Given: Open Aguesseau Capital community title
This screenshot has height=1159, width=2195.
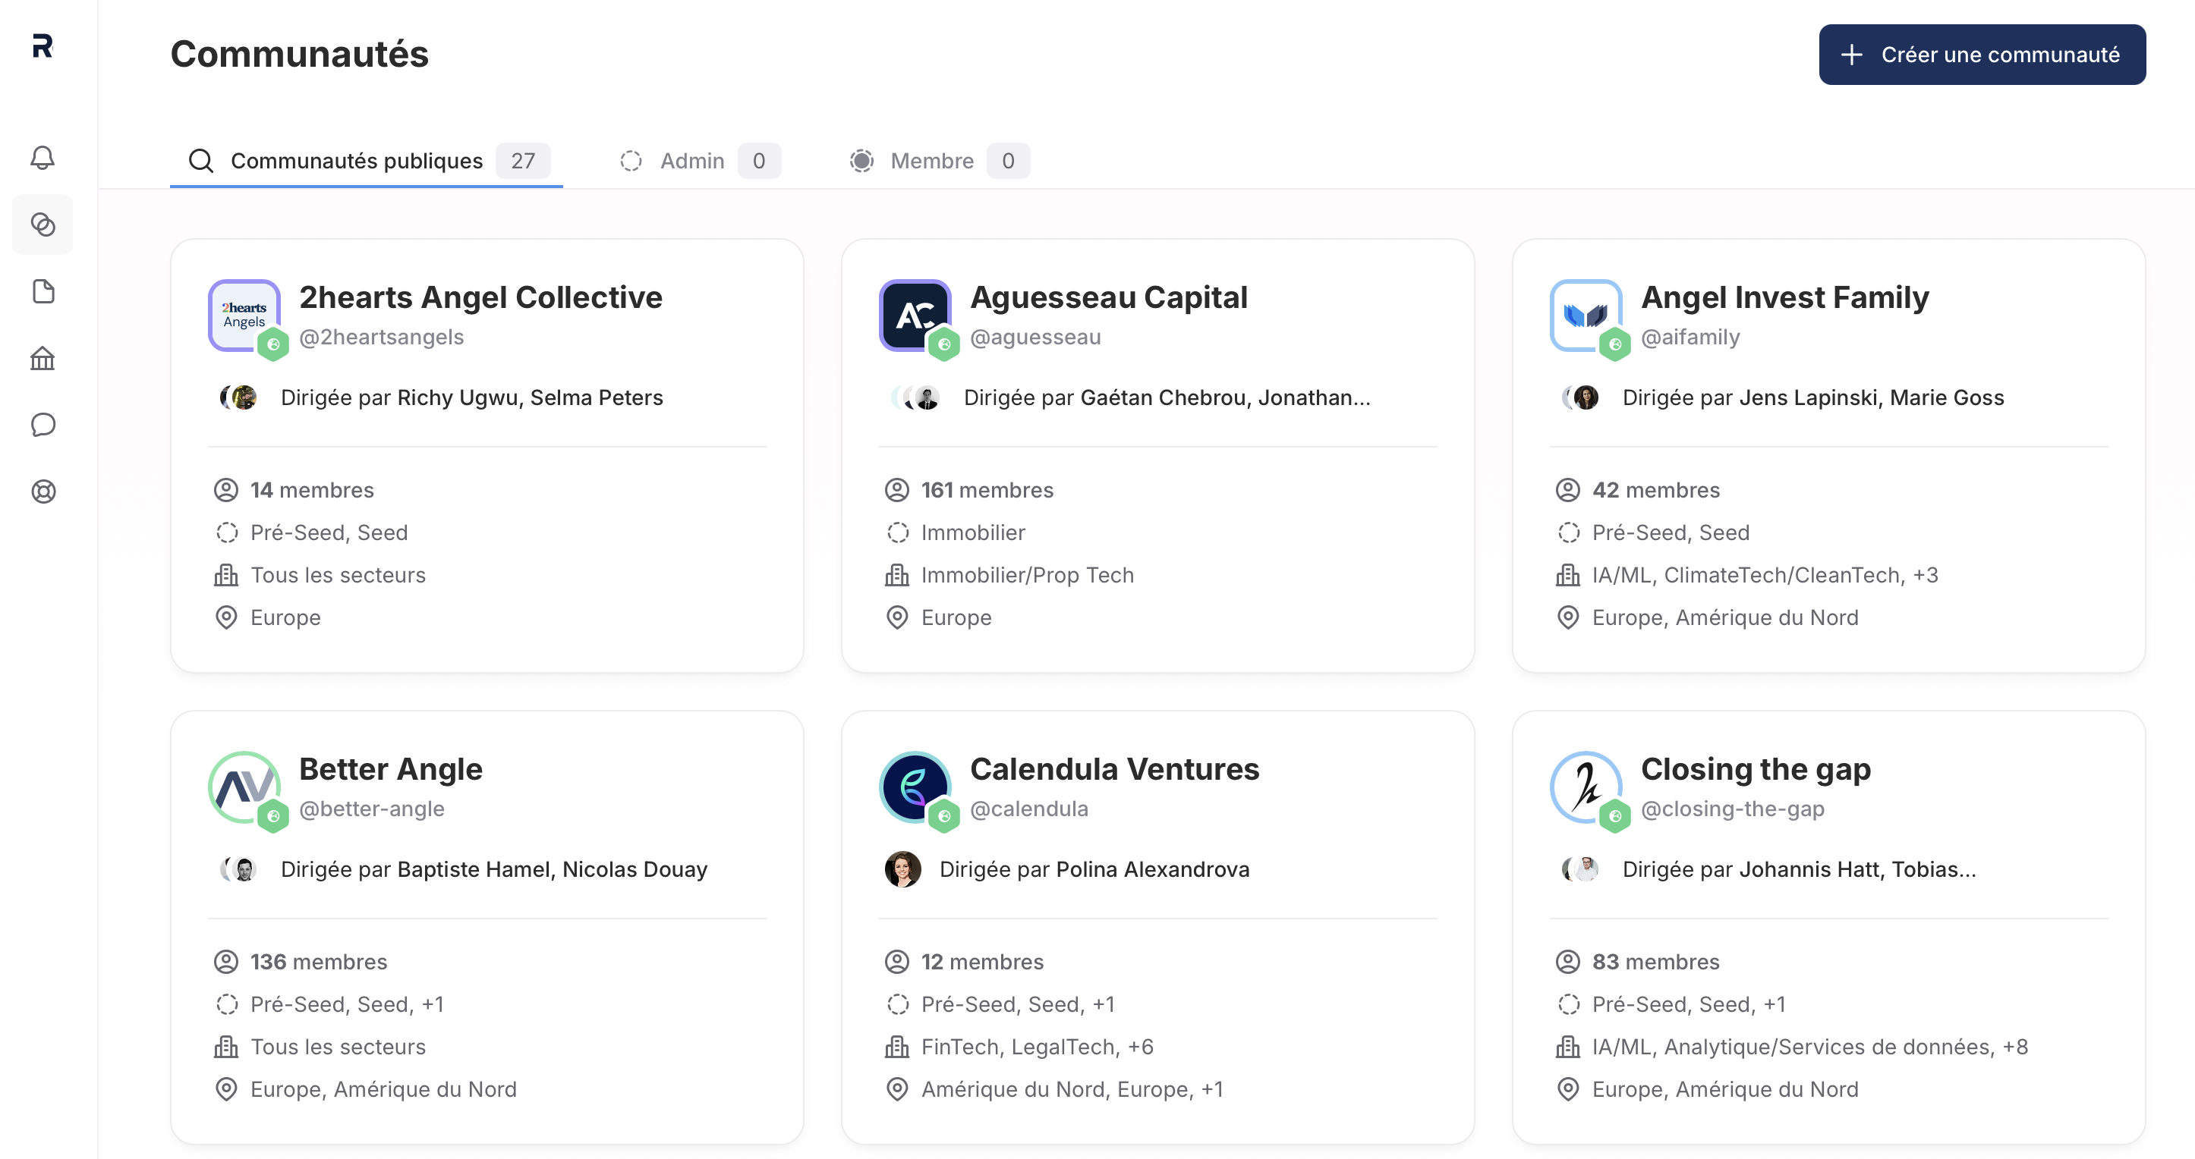Looking at the screenshot, I should coord(1109,297).
